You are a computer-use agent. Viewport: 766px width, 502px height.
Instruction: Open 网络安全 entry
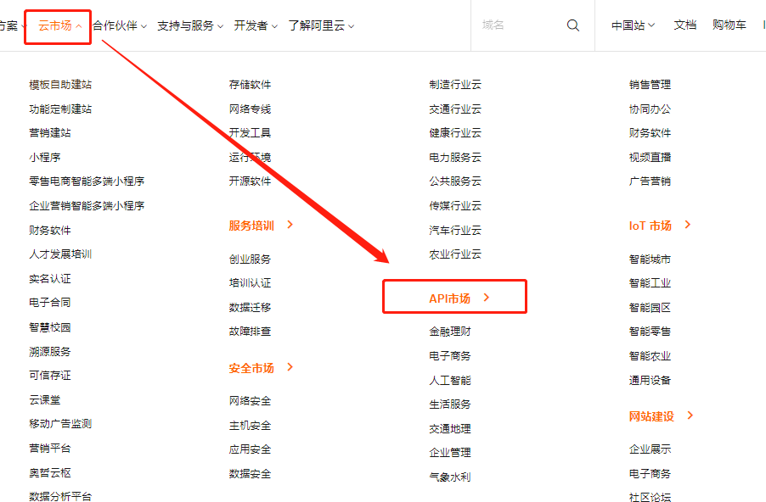pyautogui.click(x=250, y=401)
